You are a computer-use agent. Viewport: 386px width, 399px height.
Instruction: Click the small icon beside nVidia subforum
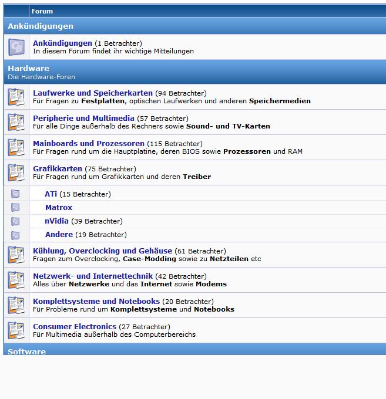coord(15,221)
